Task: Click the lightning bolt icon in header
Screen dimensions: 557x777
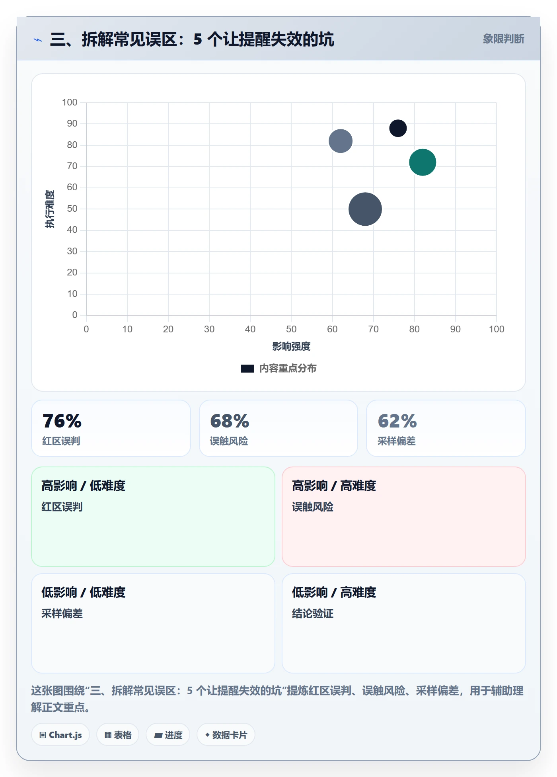Action: point(38,40)
